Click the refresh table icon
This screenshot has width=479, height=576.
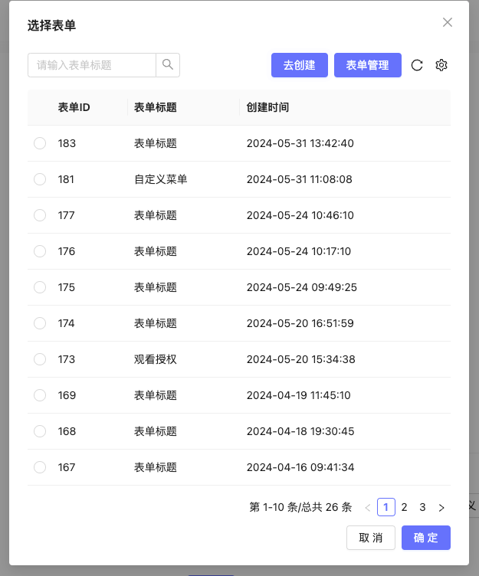pyautogui.click(x=417, y=65)
